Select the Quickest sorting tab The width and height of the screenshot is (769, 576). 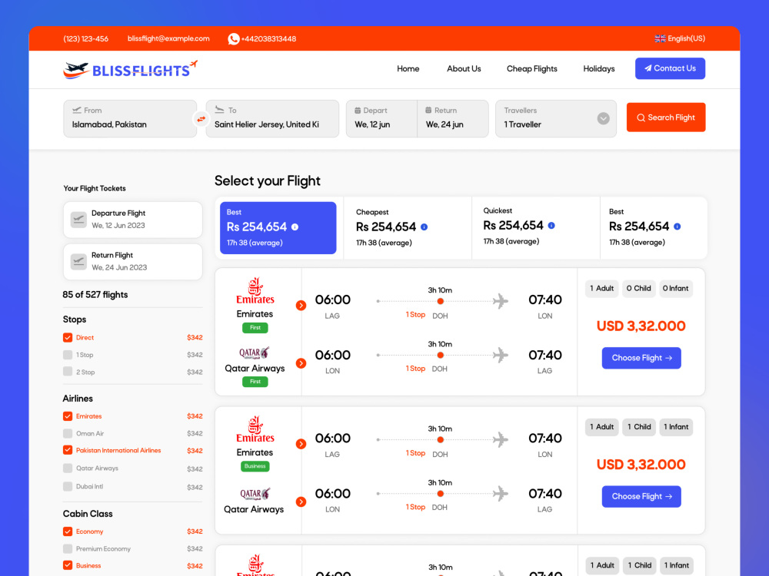click(x=535, y=228)
